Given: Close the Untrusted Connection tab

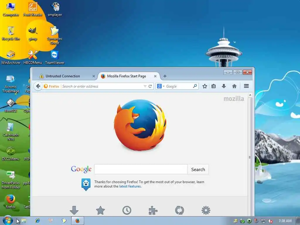Looking at the screenshot, I should 93,76.
